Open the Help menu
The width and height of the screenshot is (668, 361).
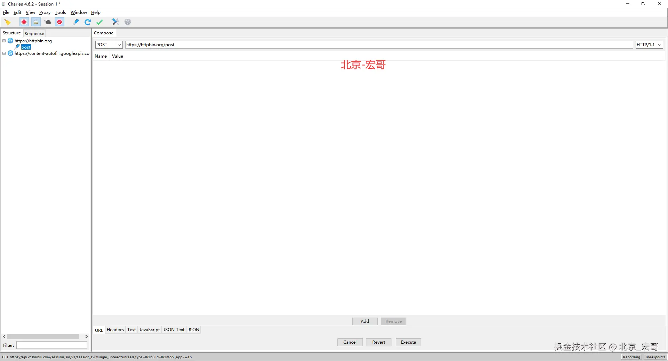[96, 12]
